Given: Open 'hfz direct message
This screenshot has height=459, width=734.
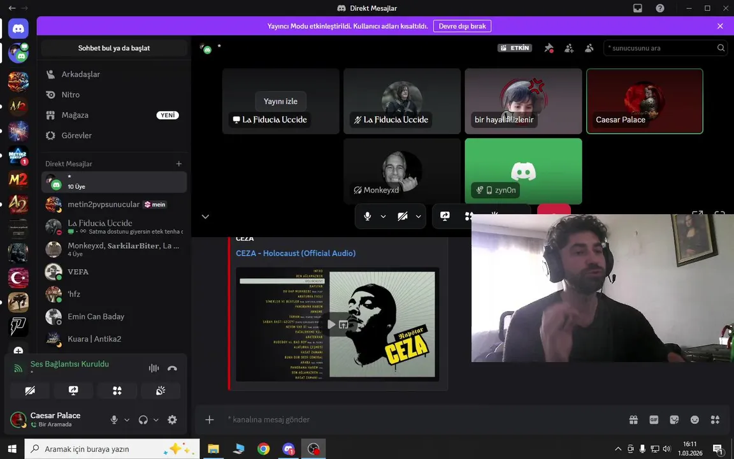Looking at the screenshot, I should 114,294.
